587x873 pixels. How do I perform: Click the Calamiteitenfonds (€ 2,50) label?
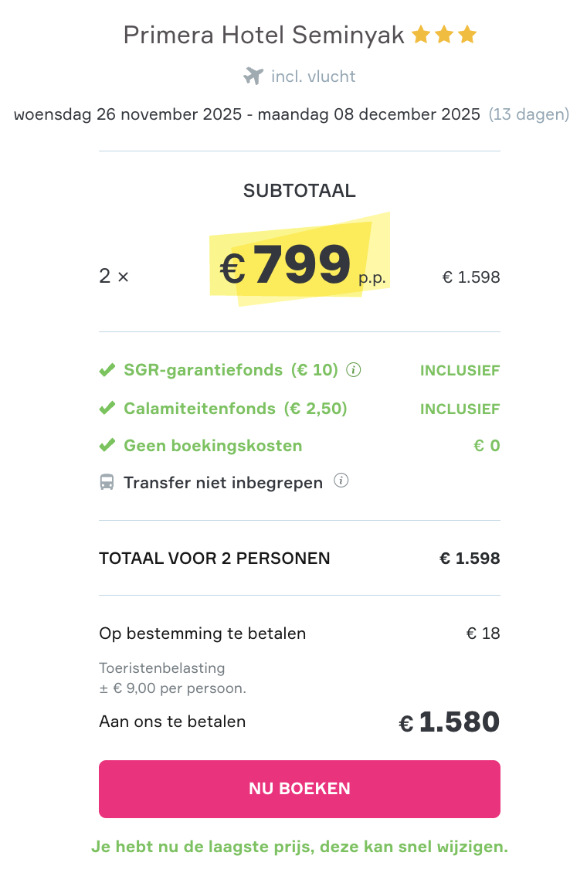(235, 409)
